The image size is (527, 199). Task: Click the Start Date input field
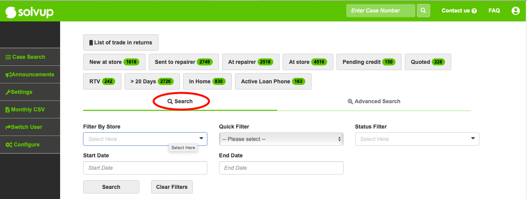[x=145, y=168]
